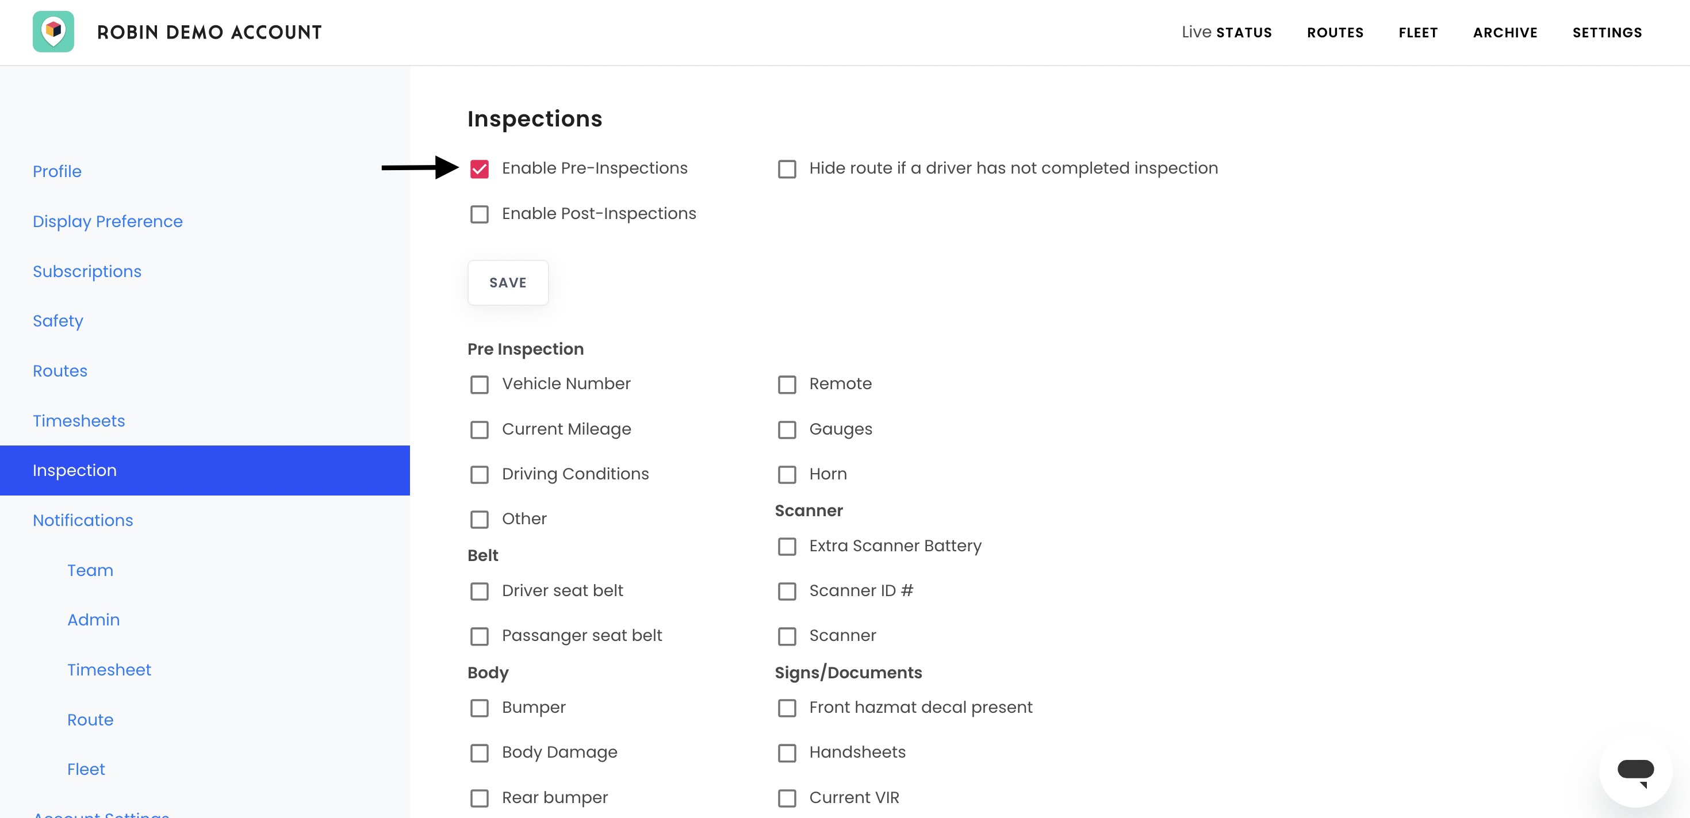The image size is (1690, 818).
Task: Open the Routes top navigation menu
Action: tap(1335, 32)
